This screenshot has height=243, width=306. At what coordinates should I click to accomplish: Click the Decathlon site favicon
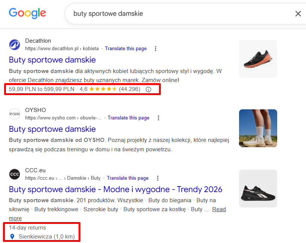coord(15,45)
